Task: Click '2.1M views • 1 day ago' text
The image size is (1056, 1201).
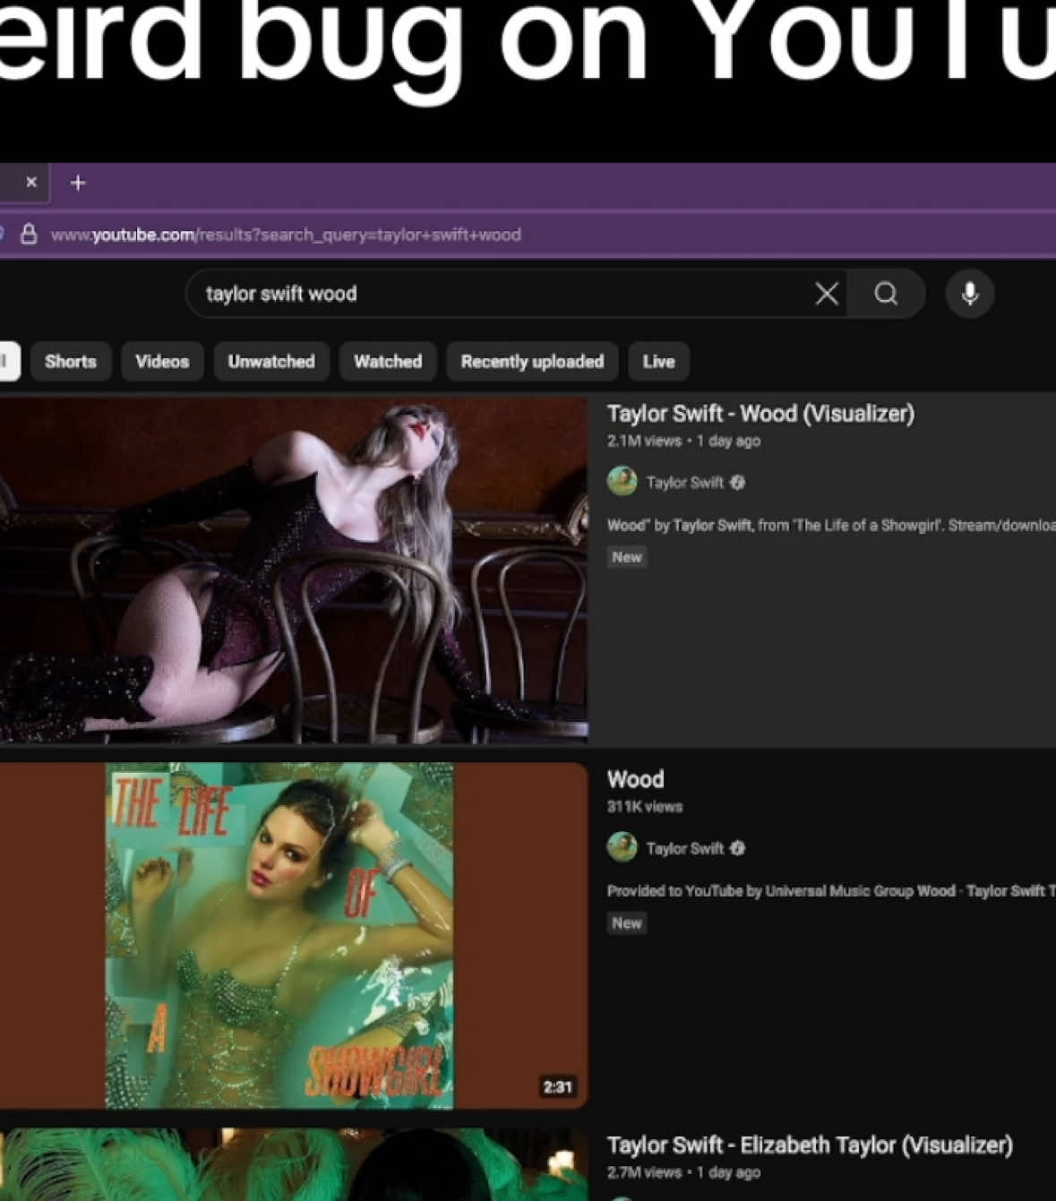Action: (x=683, y=441)
